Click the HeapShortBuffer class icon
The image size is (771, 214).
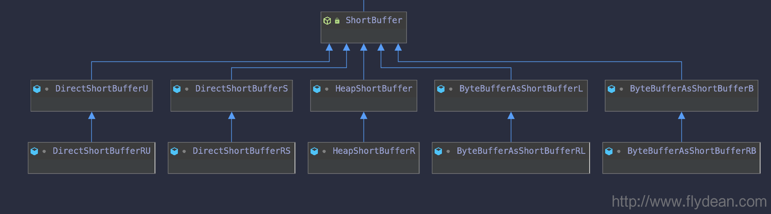pos(317,89)
